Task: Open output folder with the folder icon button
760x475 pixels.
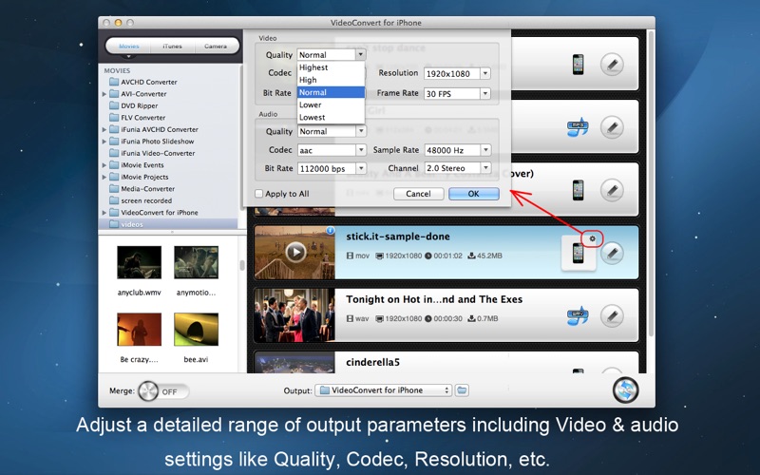Action: 462,390
